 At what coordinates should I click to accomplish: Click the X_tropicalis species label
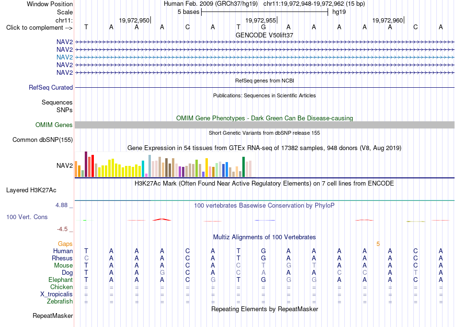coord(57,294)
